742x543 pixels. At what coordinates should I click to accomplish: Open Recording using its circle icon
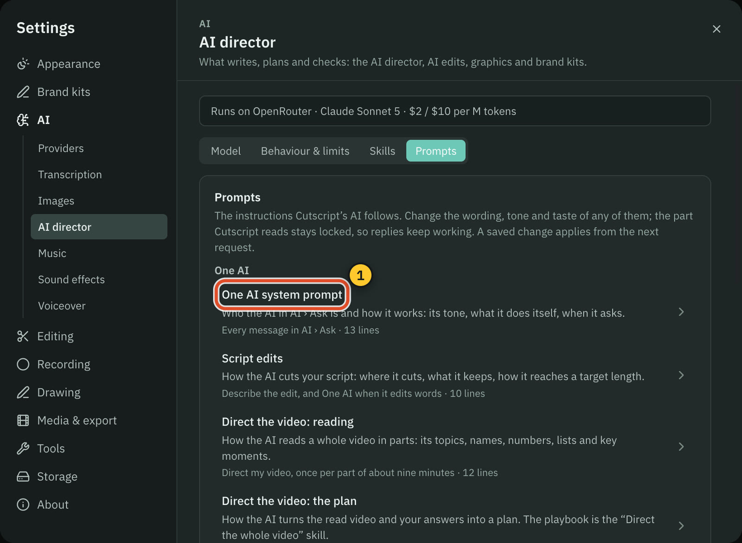coord(23,364)
